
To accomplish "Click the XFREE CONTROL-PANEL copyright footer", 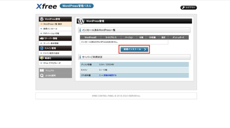I will [116, 96].
